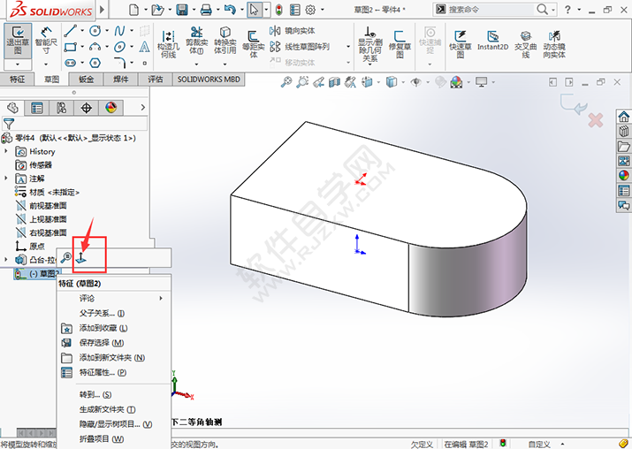Click Linear Sketch Pattern (线性草图阵列)

[300, 47]
